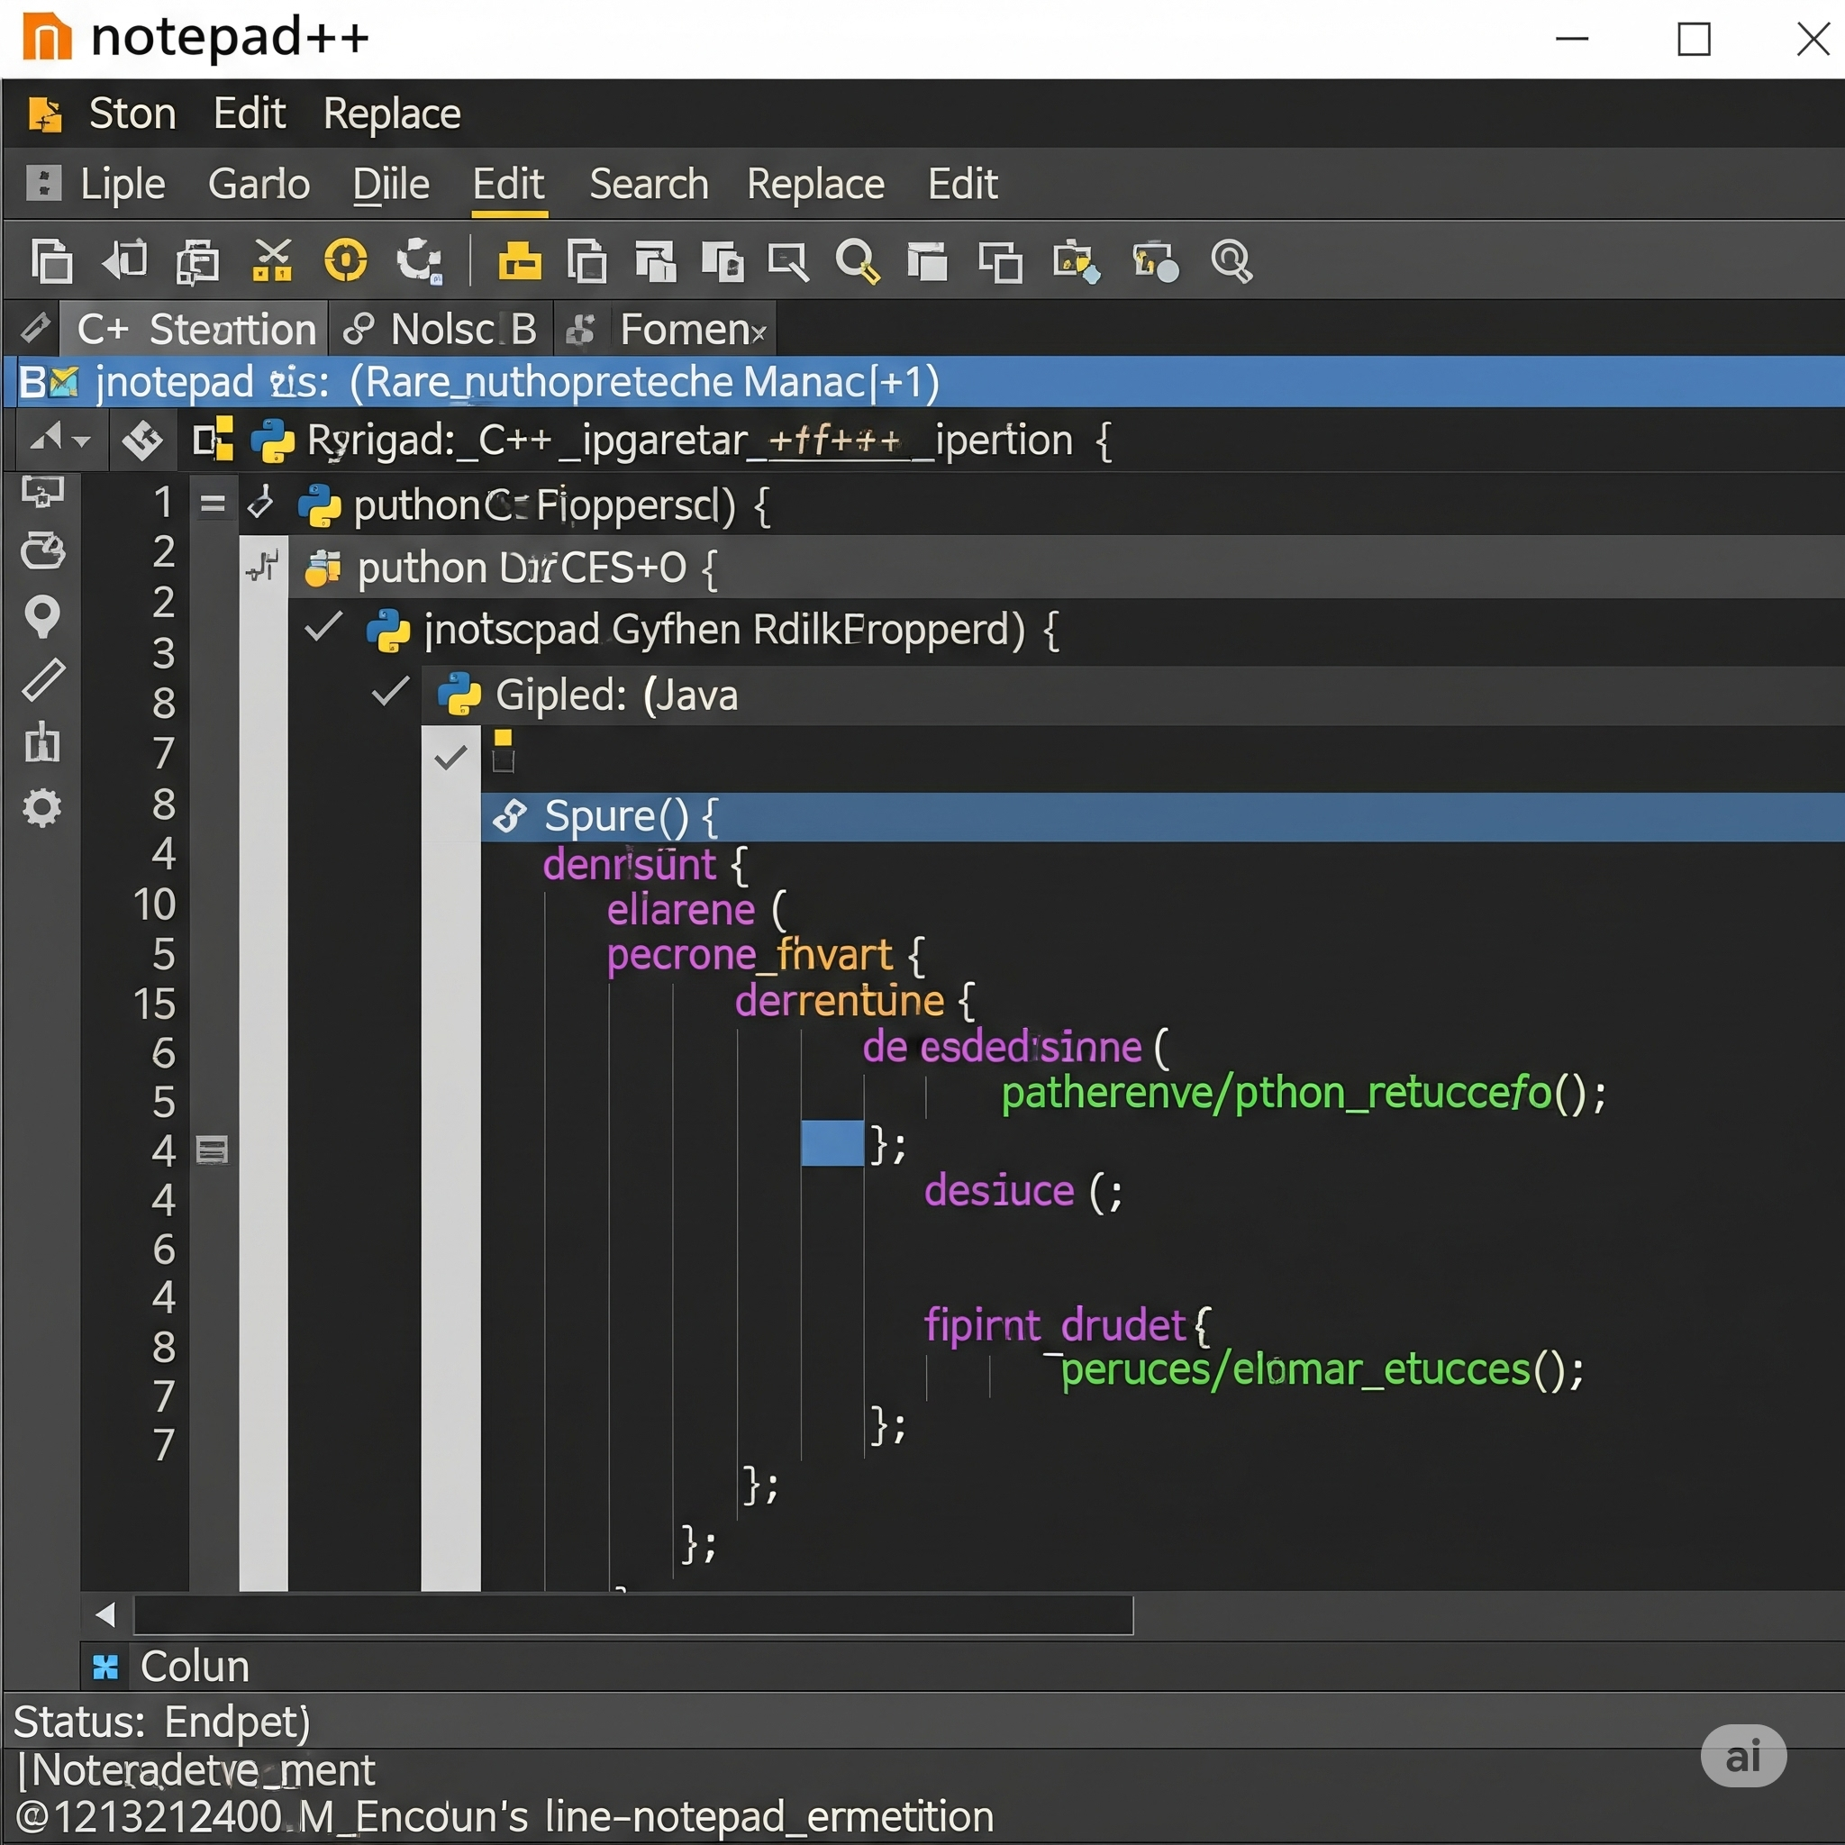Image resolution: width=1845 pixels, height=1845 pixels.
Task: Click the white window stack icon
Action: click(926, 260)
